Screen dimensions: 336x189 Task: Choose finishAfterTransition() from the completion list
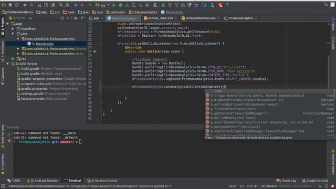[x=270, y=109]
